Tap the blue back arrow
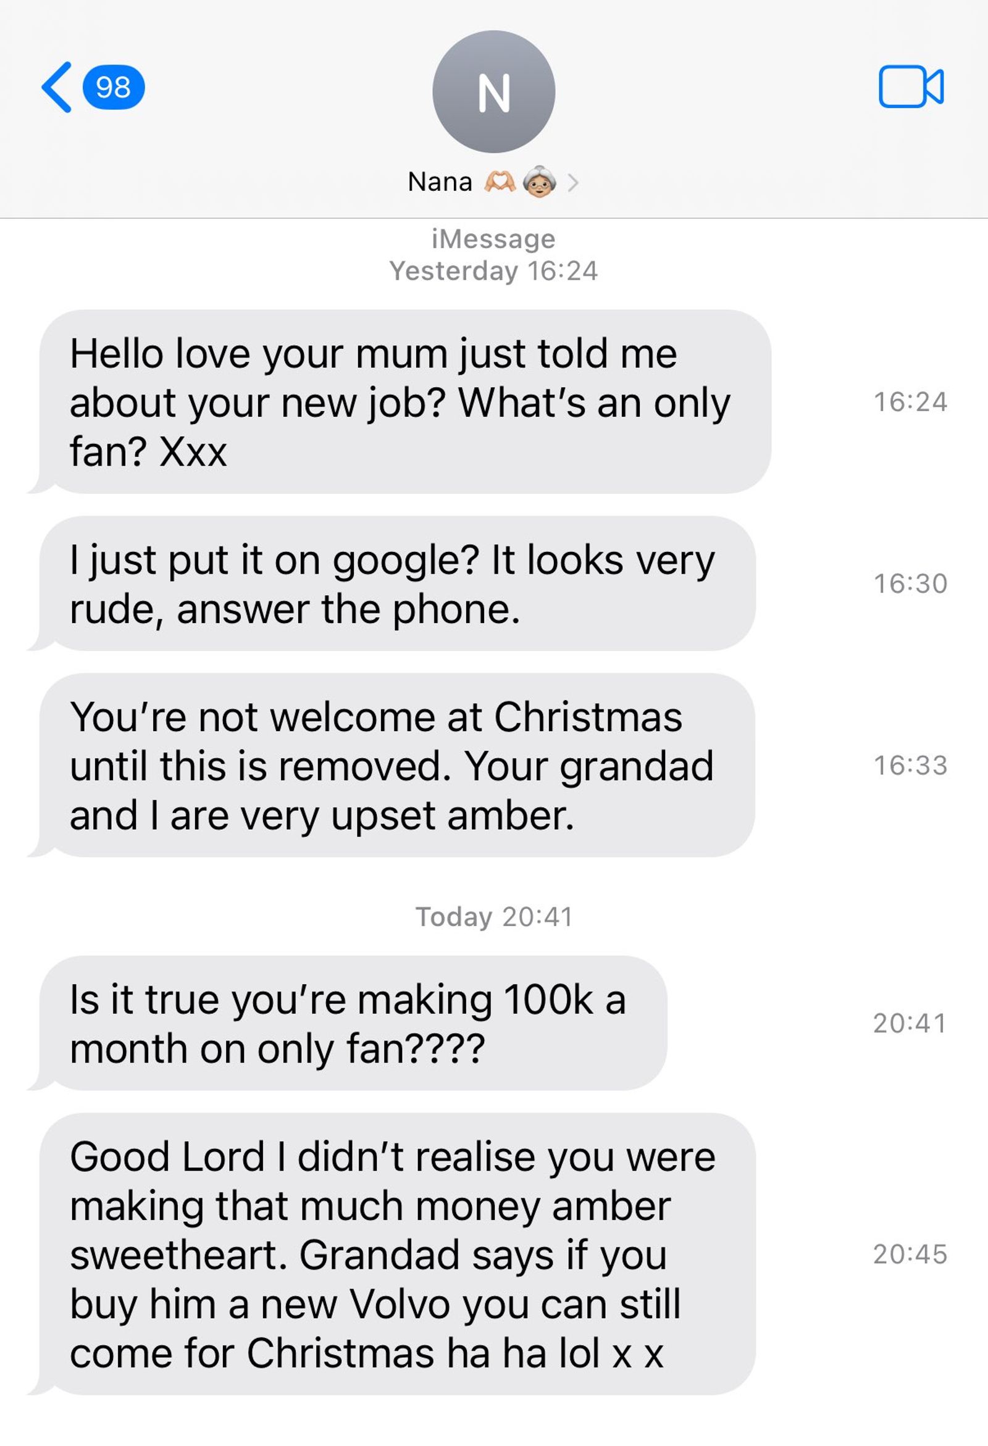988x1446 pixels. click(x=57, y=87)
